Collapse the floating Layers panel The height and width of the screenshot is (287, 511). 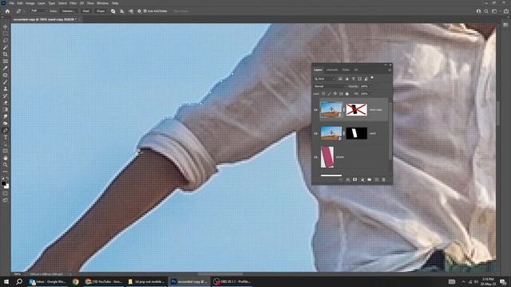click(x=385, y=65)
